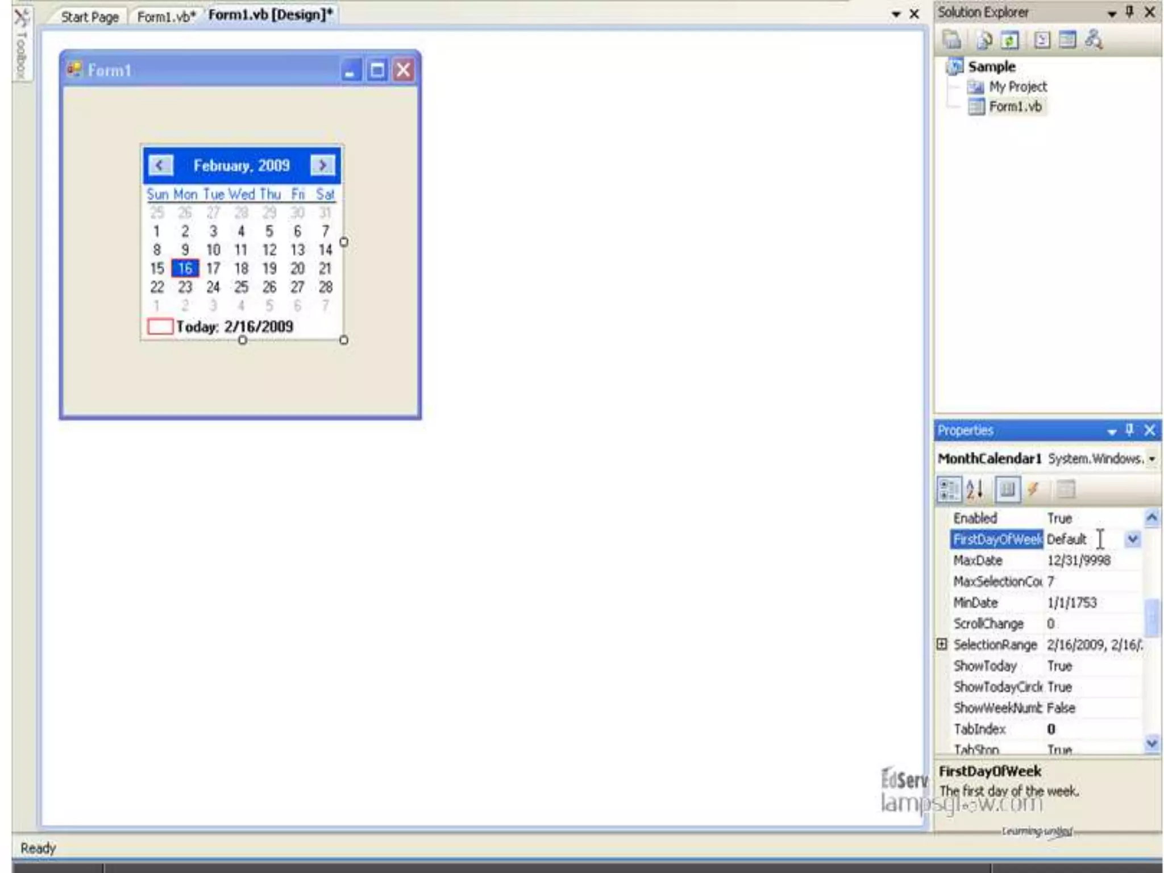Click Properties grid scrollbar thumb
Image resolution: width=1164 pixels, height=873 pixels.
point(1152,617)
